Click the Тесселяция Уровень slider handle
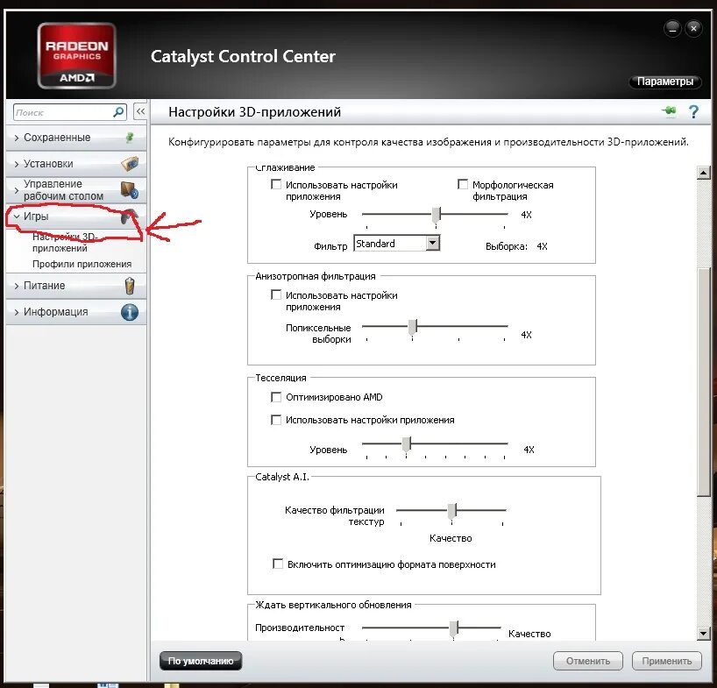 click(x=407, y=444)
